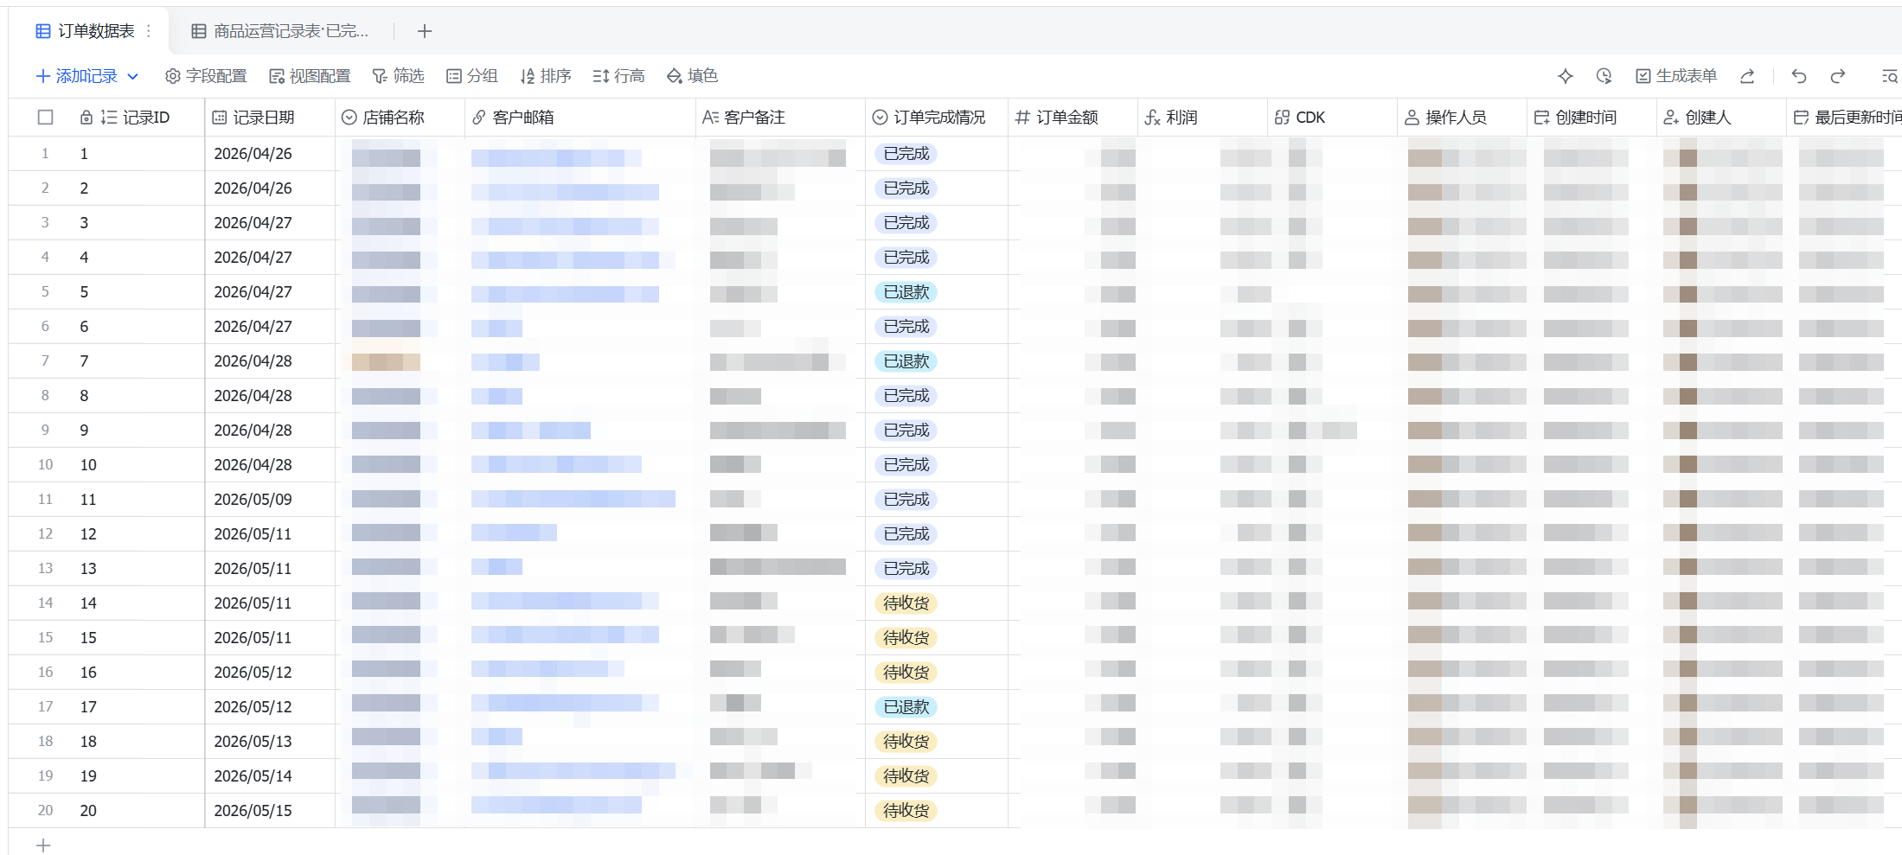This screenshot has width=1902, height=855.
Task: Add a new row at table bottom
Action: coord(44,845)
